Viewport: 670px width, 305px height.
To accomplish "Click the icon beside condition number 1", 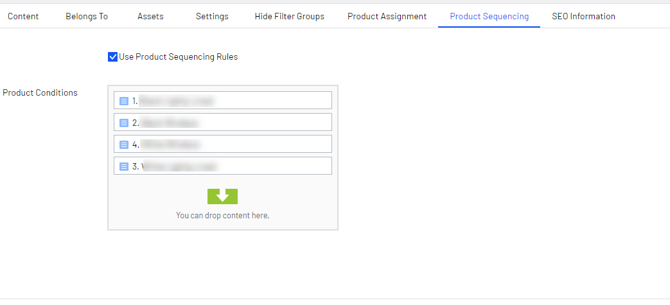I will [125, 101].
